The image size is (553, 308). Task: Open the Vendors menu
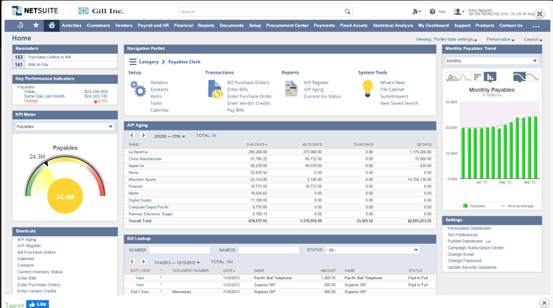coord(123,25)
